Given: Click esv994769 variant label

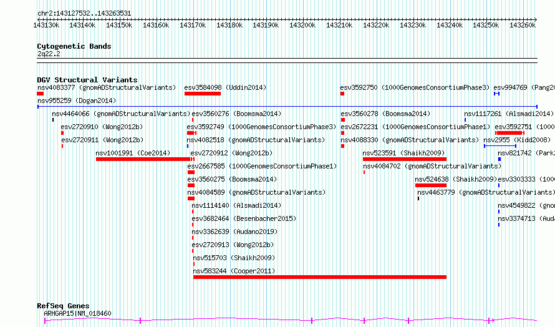Looking at the screenshot, I should tap(524, 87).
